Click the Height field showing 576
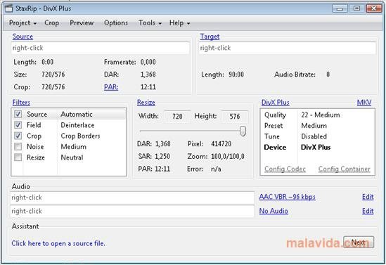Image resolution: width=386 pixels, height=265 pixels. tap(234, 116)
